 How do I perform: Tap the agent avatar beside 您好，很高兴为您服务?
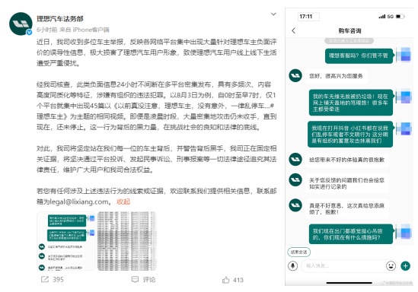tap(295, 75)
